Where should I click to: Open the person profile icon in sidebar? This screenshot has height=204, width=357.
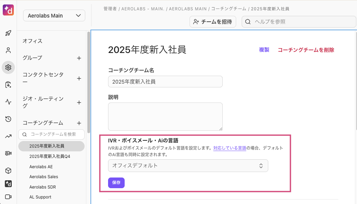point(8,50)
